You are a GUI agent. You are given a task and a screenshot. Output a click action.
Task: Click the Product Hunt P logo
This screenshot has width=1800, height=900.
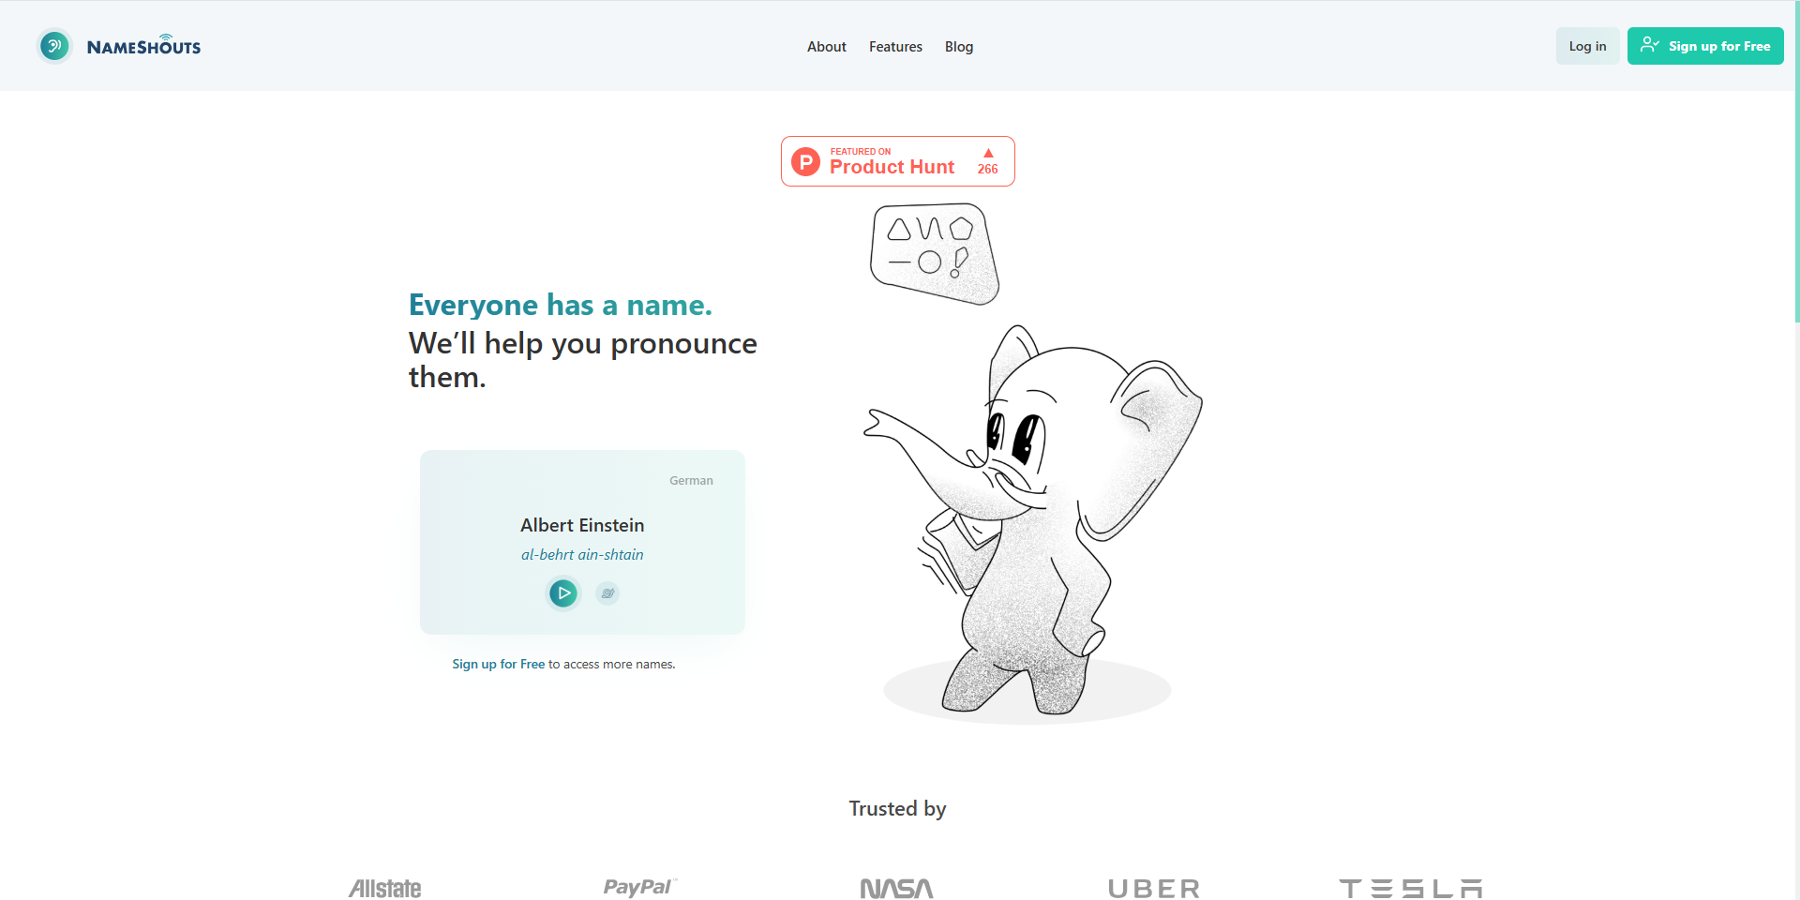pos(805,161)
